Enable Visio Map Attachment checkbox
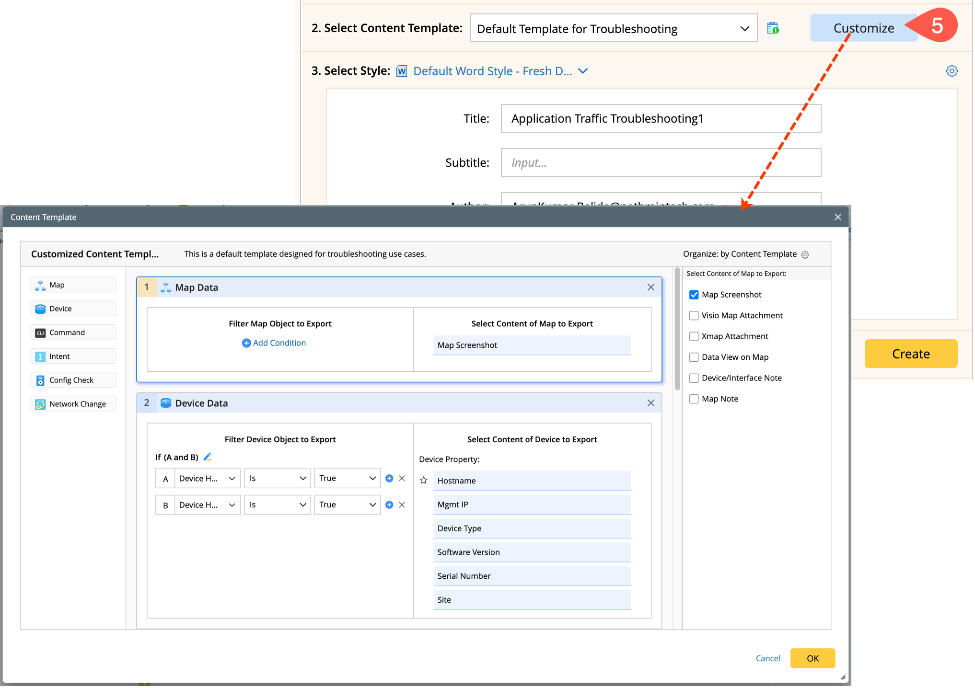975x688 pixels. 694,315
